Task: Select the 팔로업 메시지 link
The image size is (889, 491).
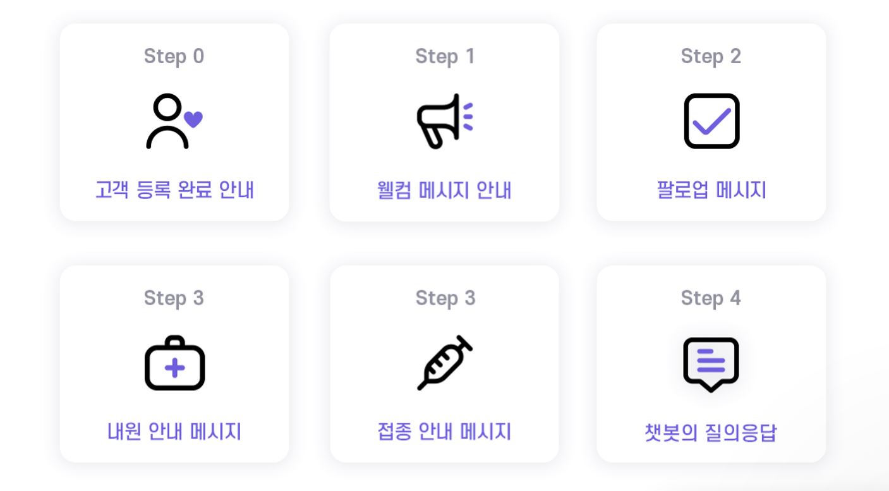Action: 711,190
